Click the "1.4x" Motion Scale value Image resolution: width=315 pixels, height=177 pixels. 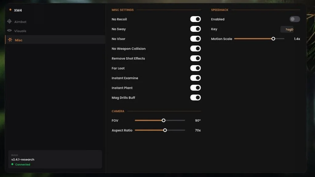(297, 39)
